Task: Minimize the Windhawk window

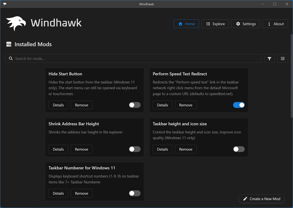Action: pyautogui.click(x=263, y=4)
